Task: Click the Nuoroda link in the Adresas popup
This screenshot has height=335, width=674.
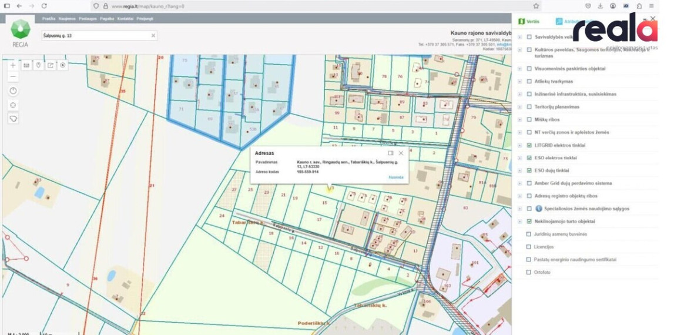Action: 396,177
